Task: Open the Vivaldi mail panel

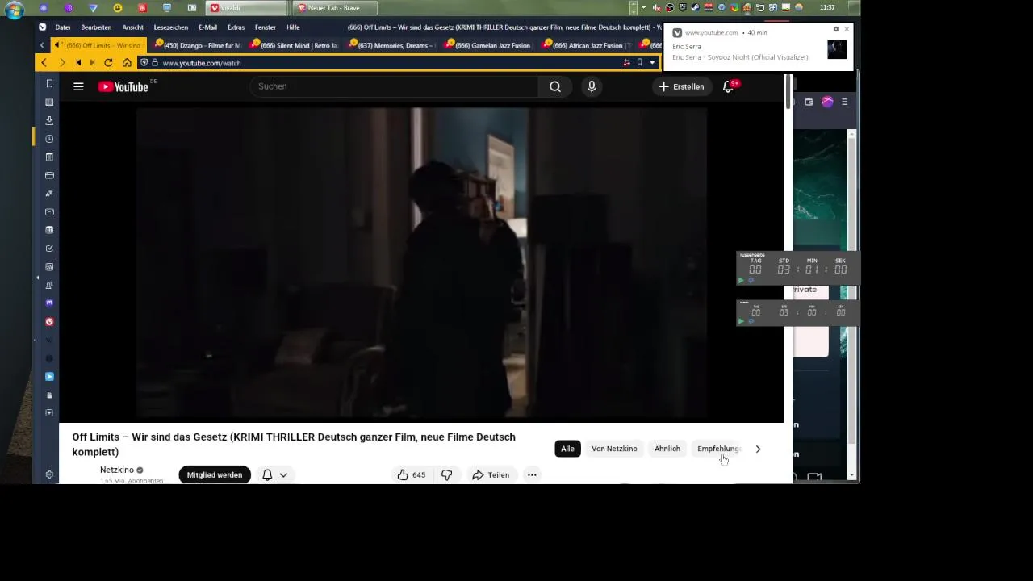Action: point(49,212)
